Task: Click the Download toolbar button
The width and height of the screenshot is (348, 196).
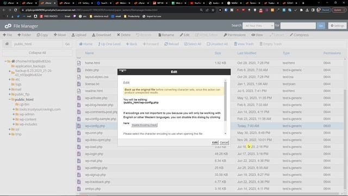Action: [102, 35]
